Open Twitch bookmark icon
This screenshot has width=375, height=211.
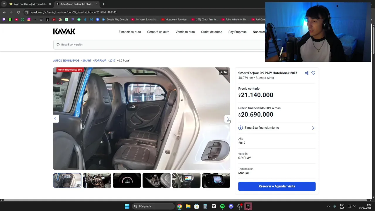(4, 20)
